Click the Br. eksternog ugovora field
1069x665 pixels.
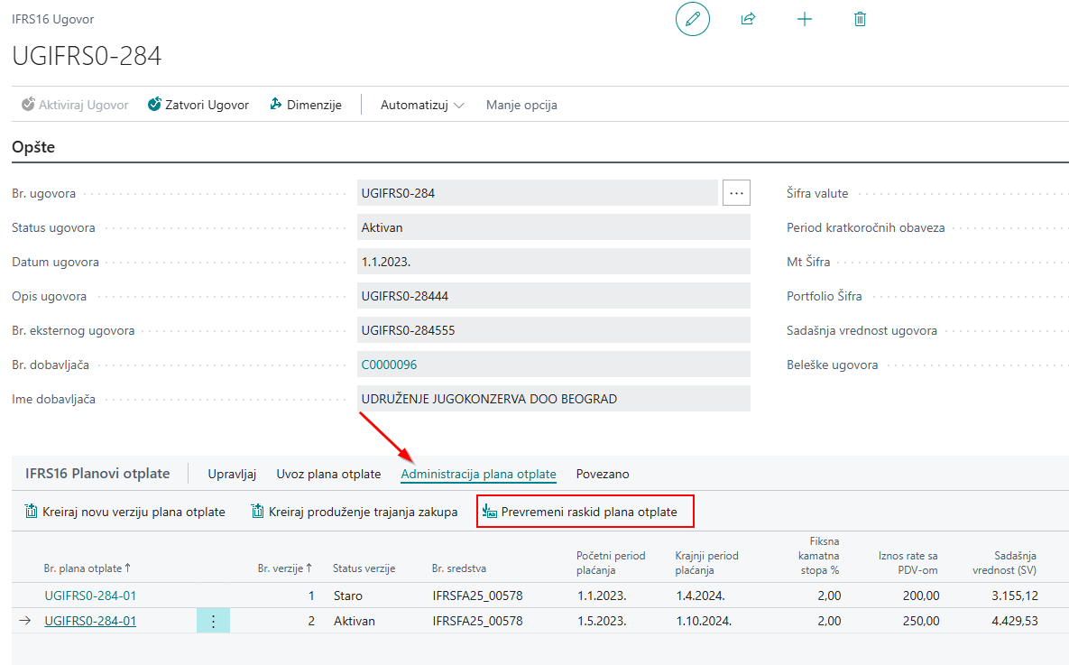click(554, 330)
